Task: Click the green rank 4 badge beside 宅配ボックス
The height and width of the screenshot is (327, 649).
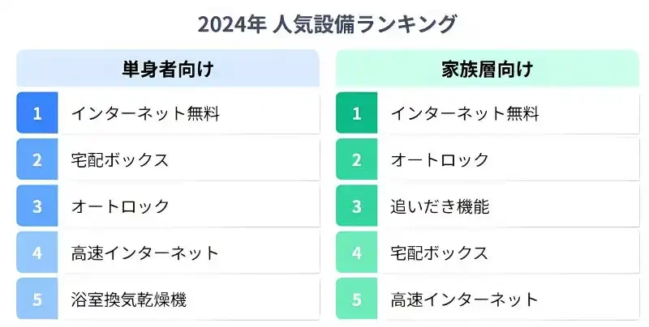Action: 356,253
